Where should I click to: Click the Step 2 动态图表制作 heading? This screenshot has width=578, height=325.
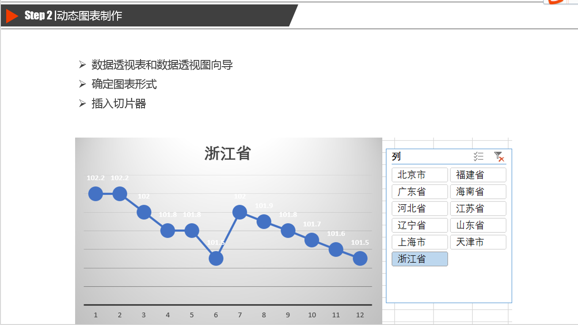click(x=73, y=16)
